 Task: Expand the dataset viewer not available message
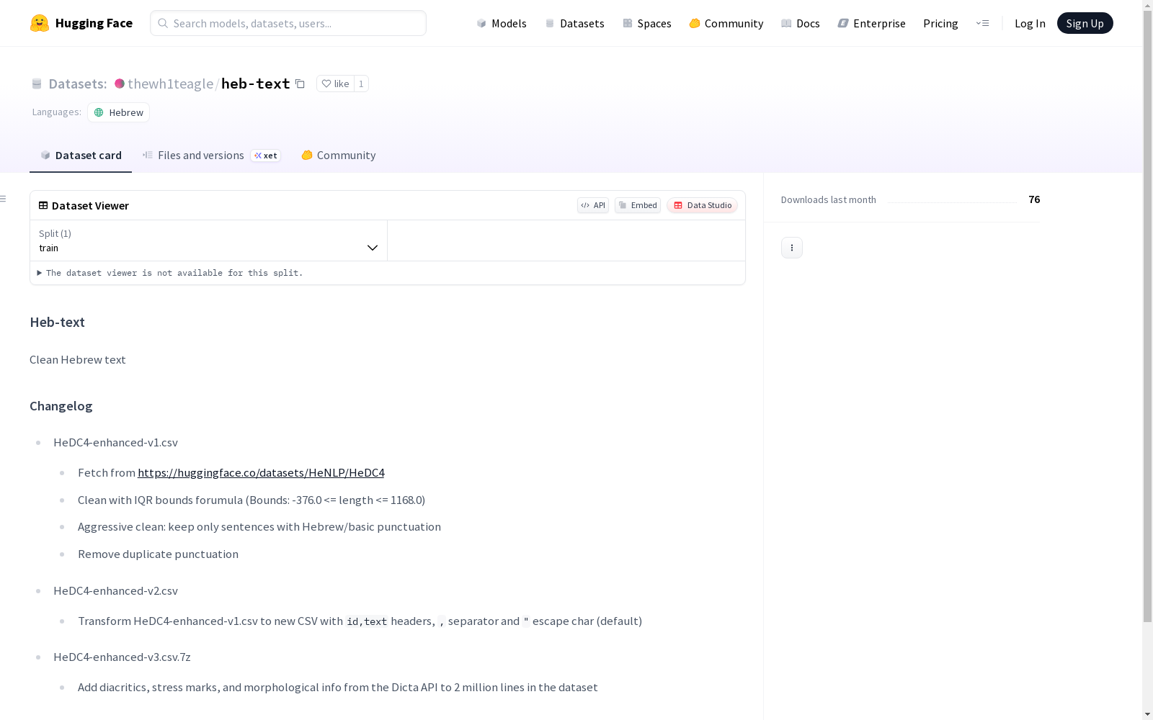(x=170, y=273)
